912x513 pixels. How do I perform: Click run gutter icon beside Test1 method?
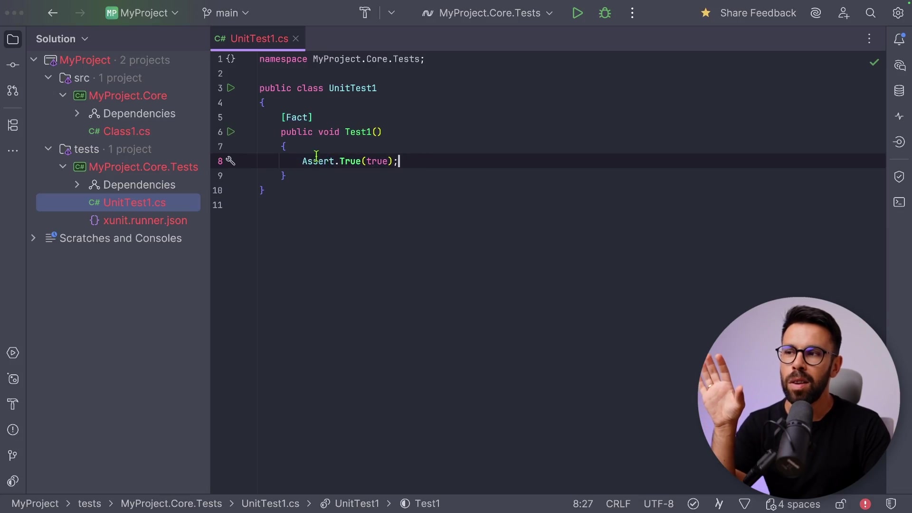tap(231, 132)
